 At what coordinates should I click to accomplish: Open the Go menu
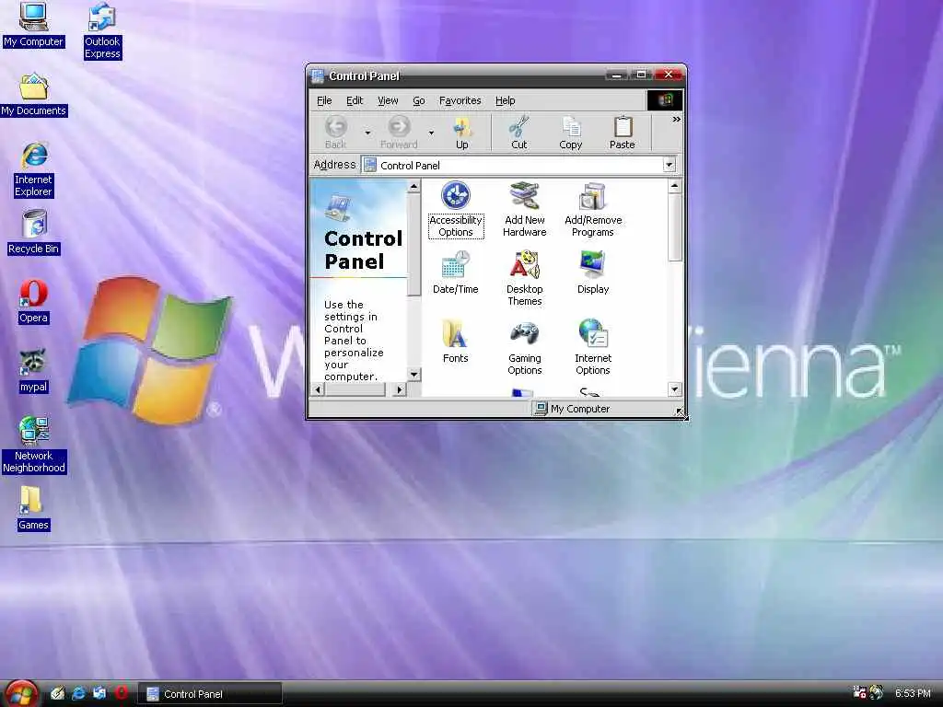click(x=419, y=100)
